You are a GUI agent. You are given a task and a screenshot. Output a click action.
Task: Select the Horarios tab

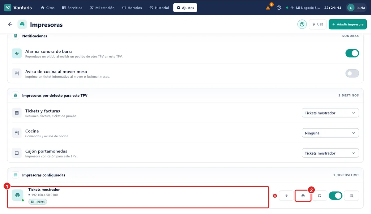click(132, 8)
